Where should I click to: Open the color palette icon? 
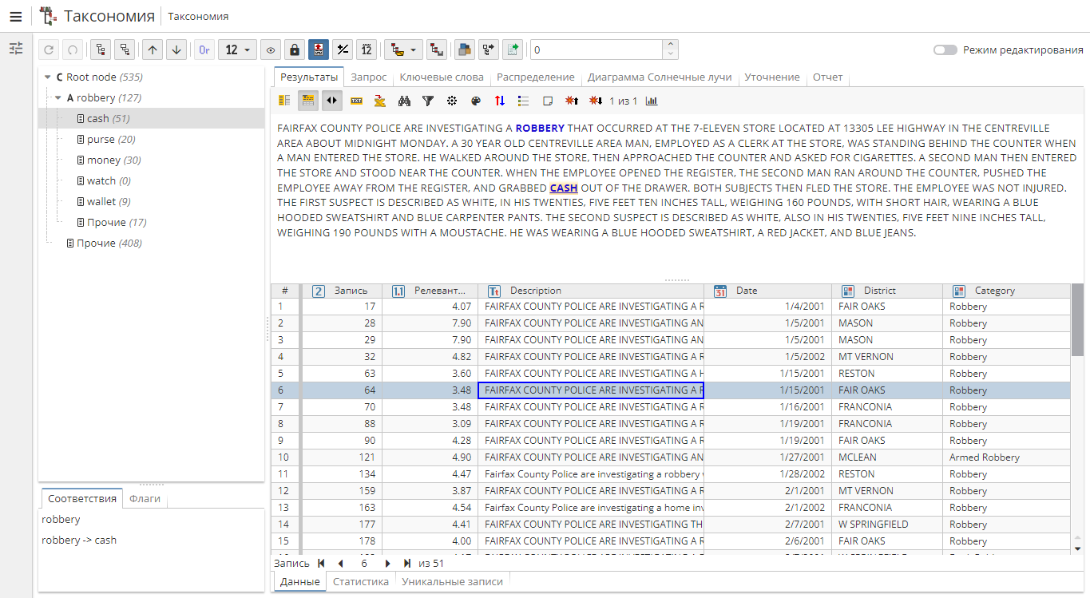[x=476, y=101]
